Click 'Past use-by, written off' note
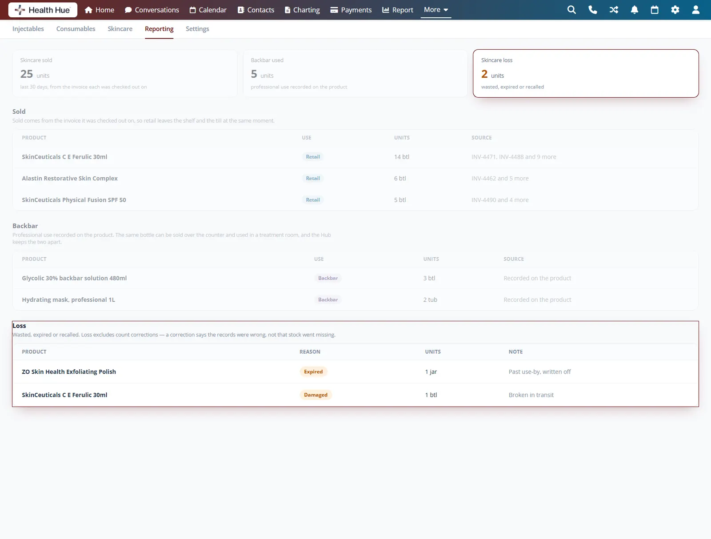 539,372
